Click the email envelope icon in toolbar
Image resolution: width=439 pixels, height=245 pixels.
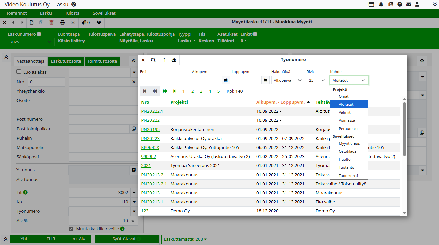coord(73,22)
